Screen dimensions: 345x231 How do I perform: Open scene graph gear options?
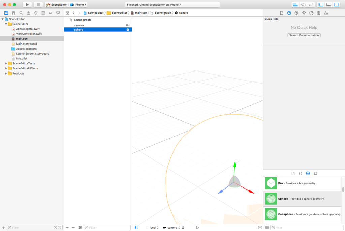coord(80,228)
